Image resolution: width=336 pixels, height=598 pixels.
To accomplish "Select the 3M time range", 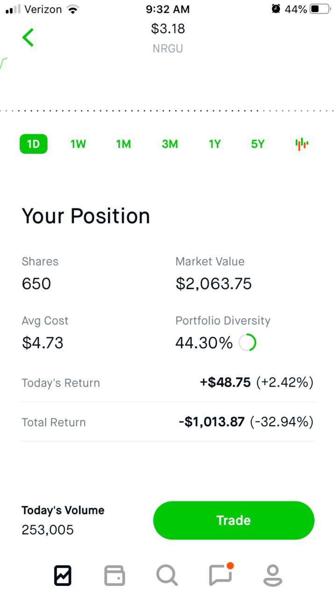I will click(x=170, y=144).
